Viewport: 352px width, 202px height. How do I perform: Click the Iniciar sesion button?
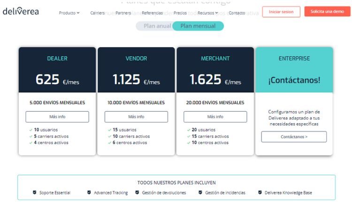[281, 12]
